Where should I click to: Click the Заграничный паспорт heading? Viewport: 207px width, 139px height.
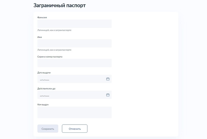click(x=60, y=5)
